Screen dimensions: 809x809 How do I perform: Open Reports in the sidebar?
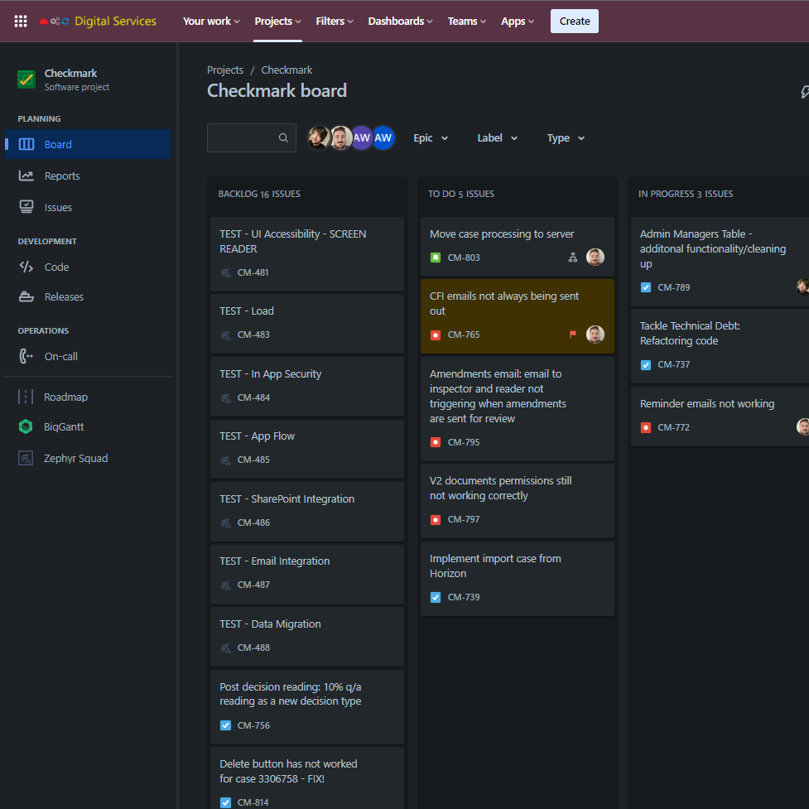tap(88, 176)
